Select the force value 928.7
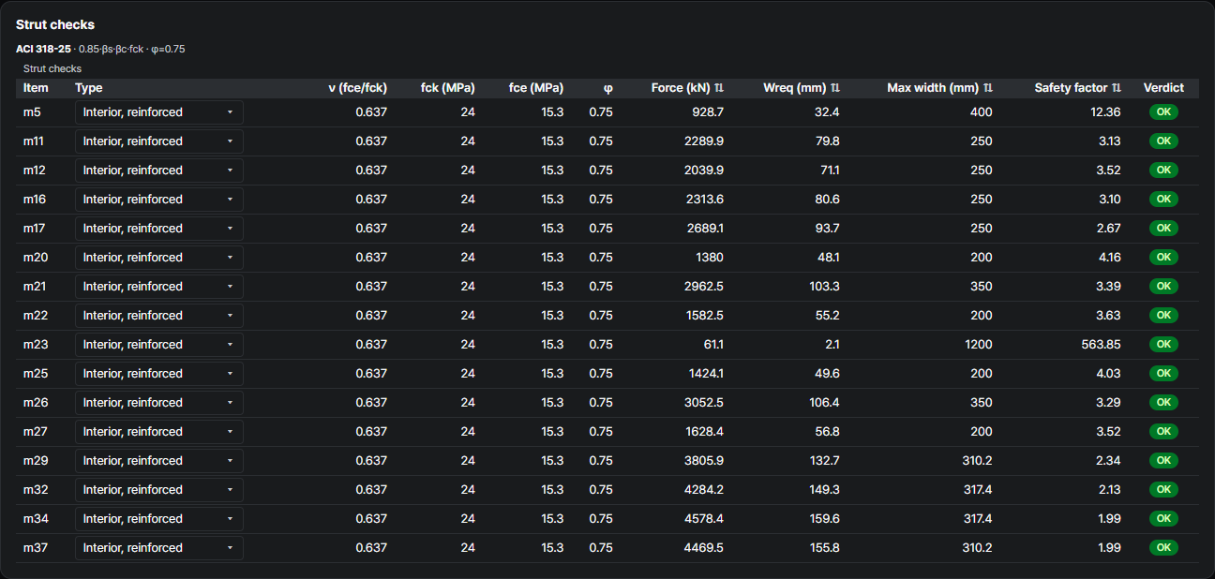This screenshot has width=1215, height=579. (707, 112)
